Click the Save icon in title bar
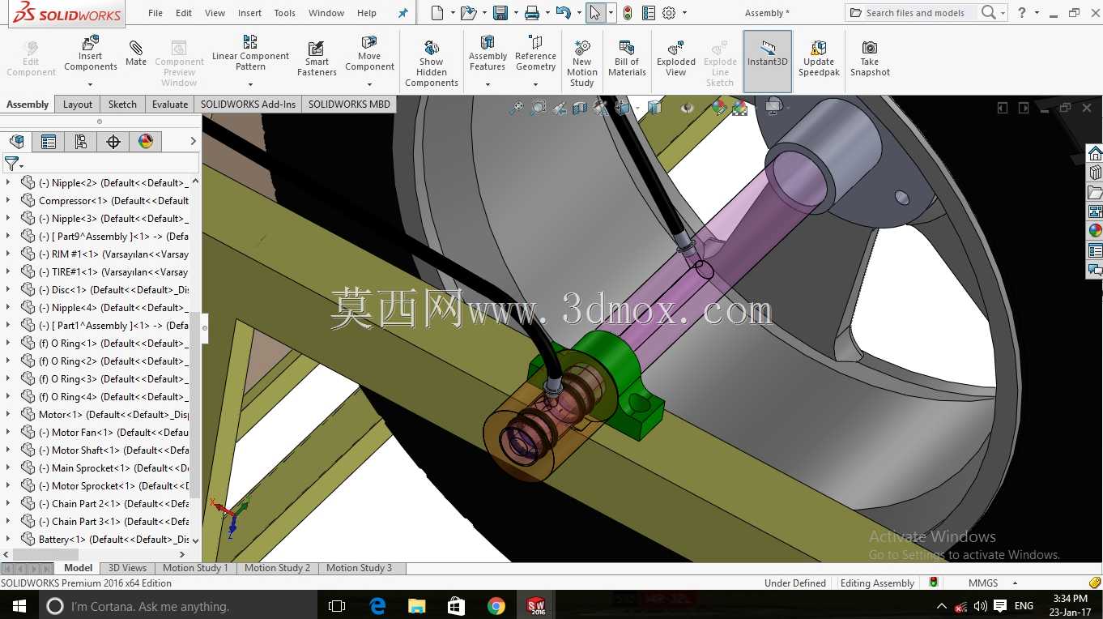 (500, 13)
